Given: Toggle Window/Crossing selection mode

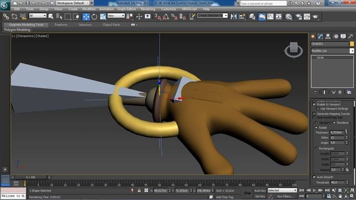Looking at the screenshot, I should pyautogui.click(x=76, y=17).
